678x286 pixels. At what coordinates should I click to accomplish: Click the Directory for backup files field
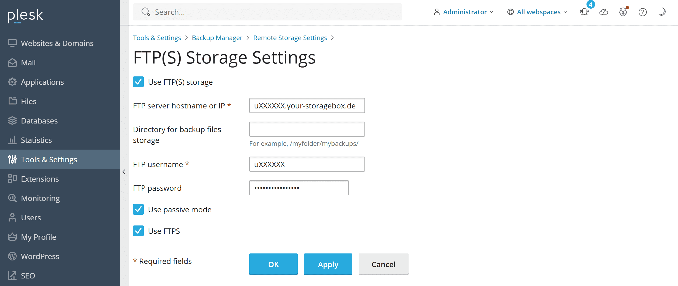[x=307, y=129]
